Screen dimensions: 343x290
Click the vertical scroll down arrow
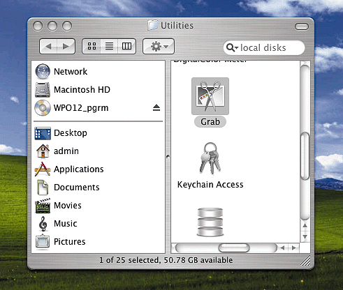305,237
